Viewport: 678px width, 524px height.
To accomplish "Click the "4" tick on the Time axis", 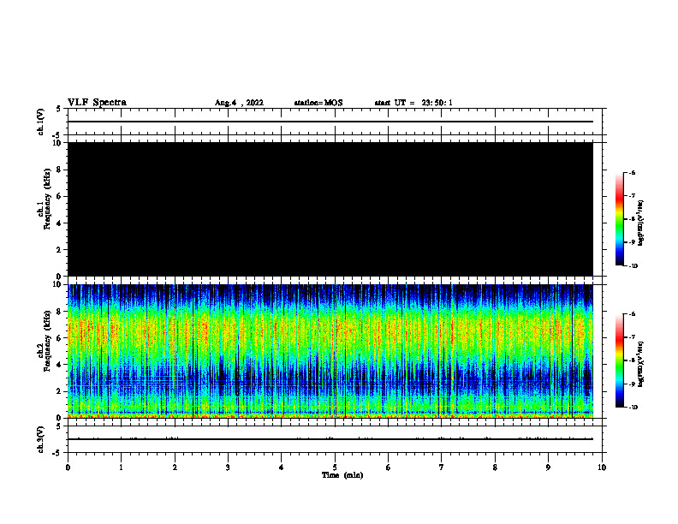I will [x=282, y=467].
